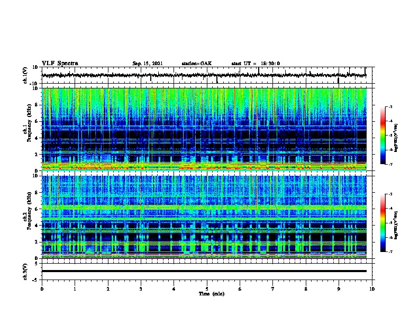The width and height of the screenshot is (419, 324).
Task: Click the ch.1 waveform trace panel
Action: point(207,75)
